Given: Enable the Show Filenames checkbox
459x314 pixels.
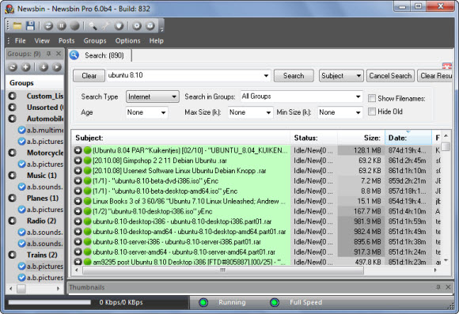Looking at the screenshot, I should click(372, 98).
